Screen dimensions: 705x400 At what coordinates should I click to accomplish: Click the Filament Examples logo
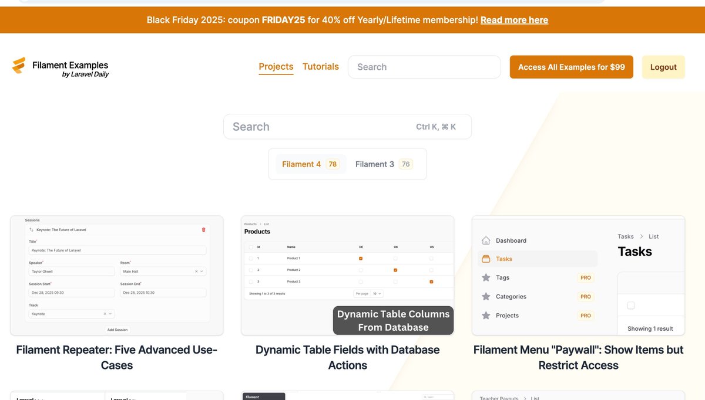59,66
